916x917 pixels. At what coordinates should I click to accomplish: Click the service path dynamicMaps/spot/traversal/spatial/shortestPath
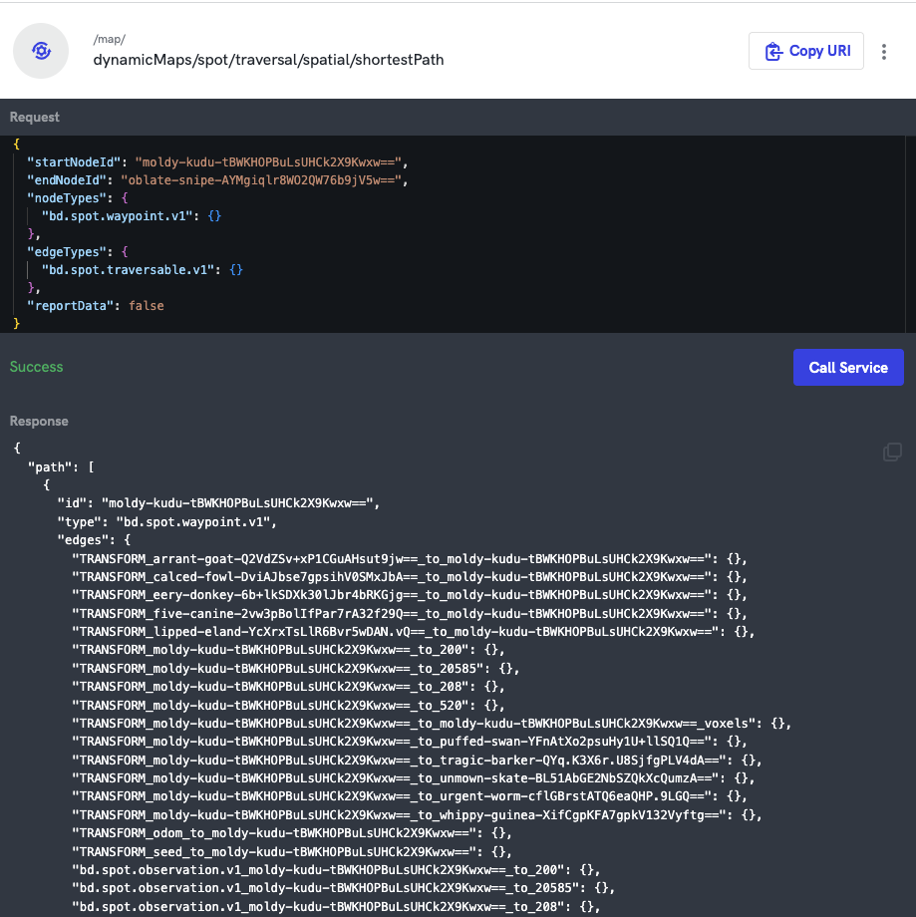click(x=268, y=60)
